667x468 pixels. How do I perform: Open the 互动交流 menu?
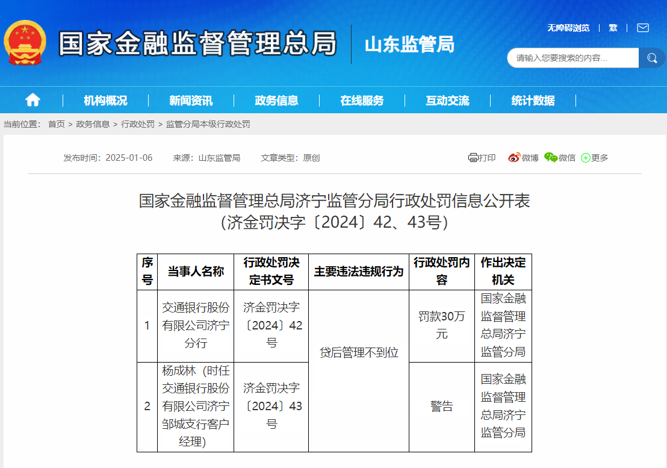point(447,101)
